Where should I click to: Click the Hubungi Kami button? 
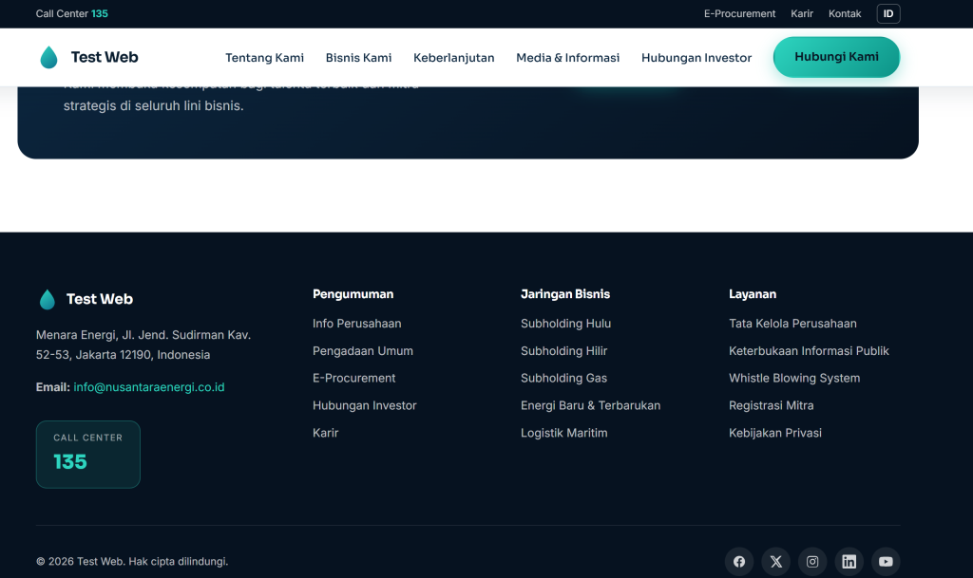tap(836, 57)
